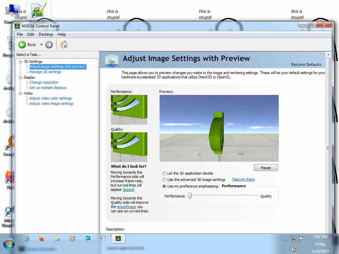Click the Performance-Quality slider thumb
Screen dimensions: 339x254
tap(190, 196)
